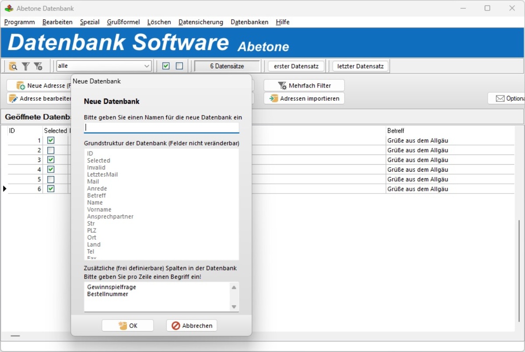Open the Optionen envelope button
525x352 pixels.
point(506,99)
